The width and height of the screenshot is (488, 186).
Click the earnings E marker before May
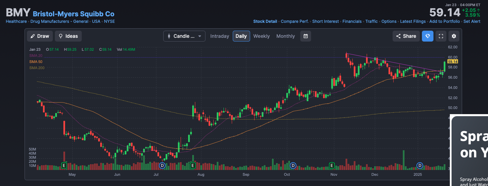pyautogui.click(x=63, y=166)
